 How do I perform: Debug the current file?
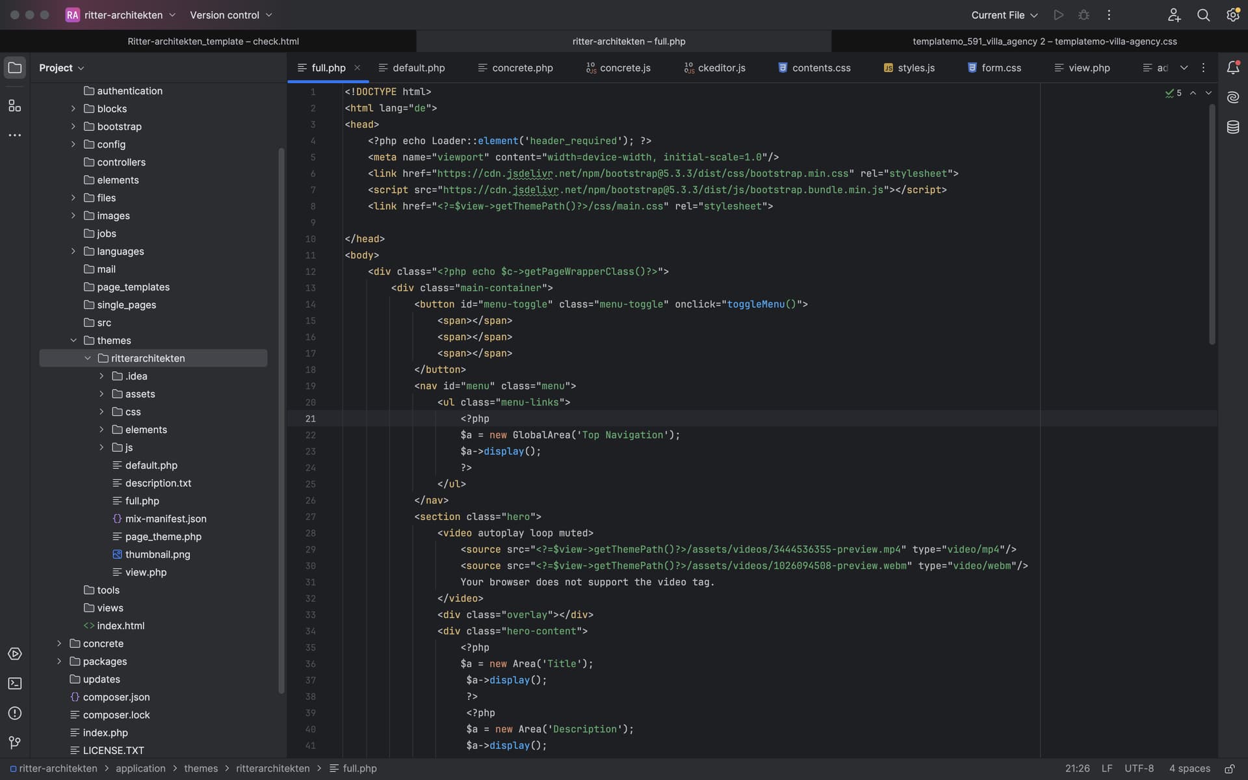coord(1084,15)
